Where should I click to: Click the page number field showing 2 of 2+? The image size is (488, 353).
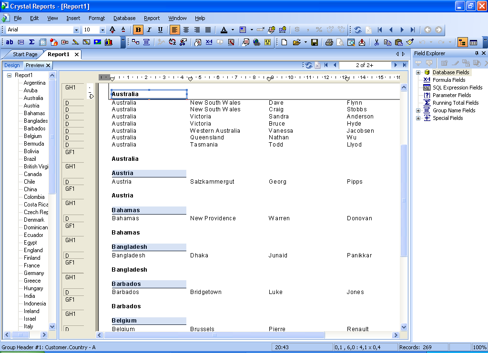click(365, 65)
